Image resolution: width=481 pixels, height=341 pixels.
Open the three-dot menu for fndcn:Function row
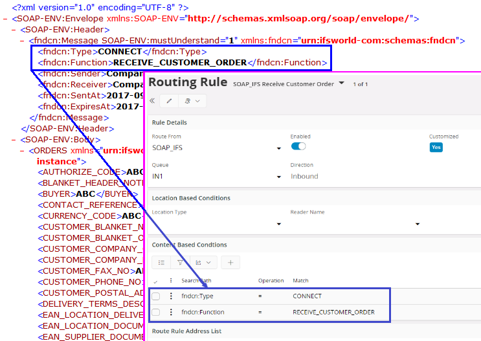coord(171,313)
